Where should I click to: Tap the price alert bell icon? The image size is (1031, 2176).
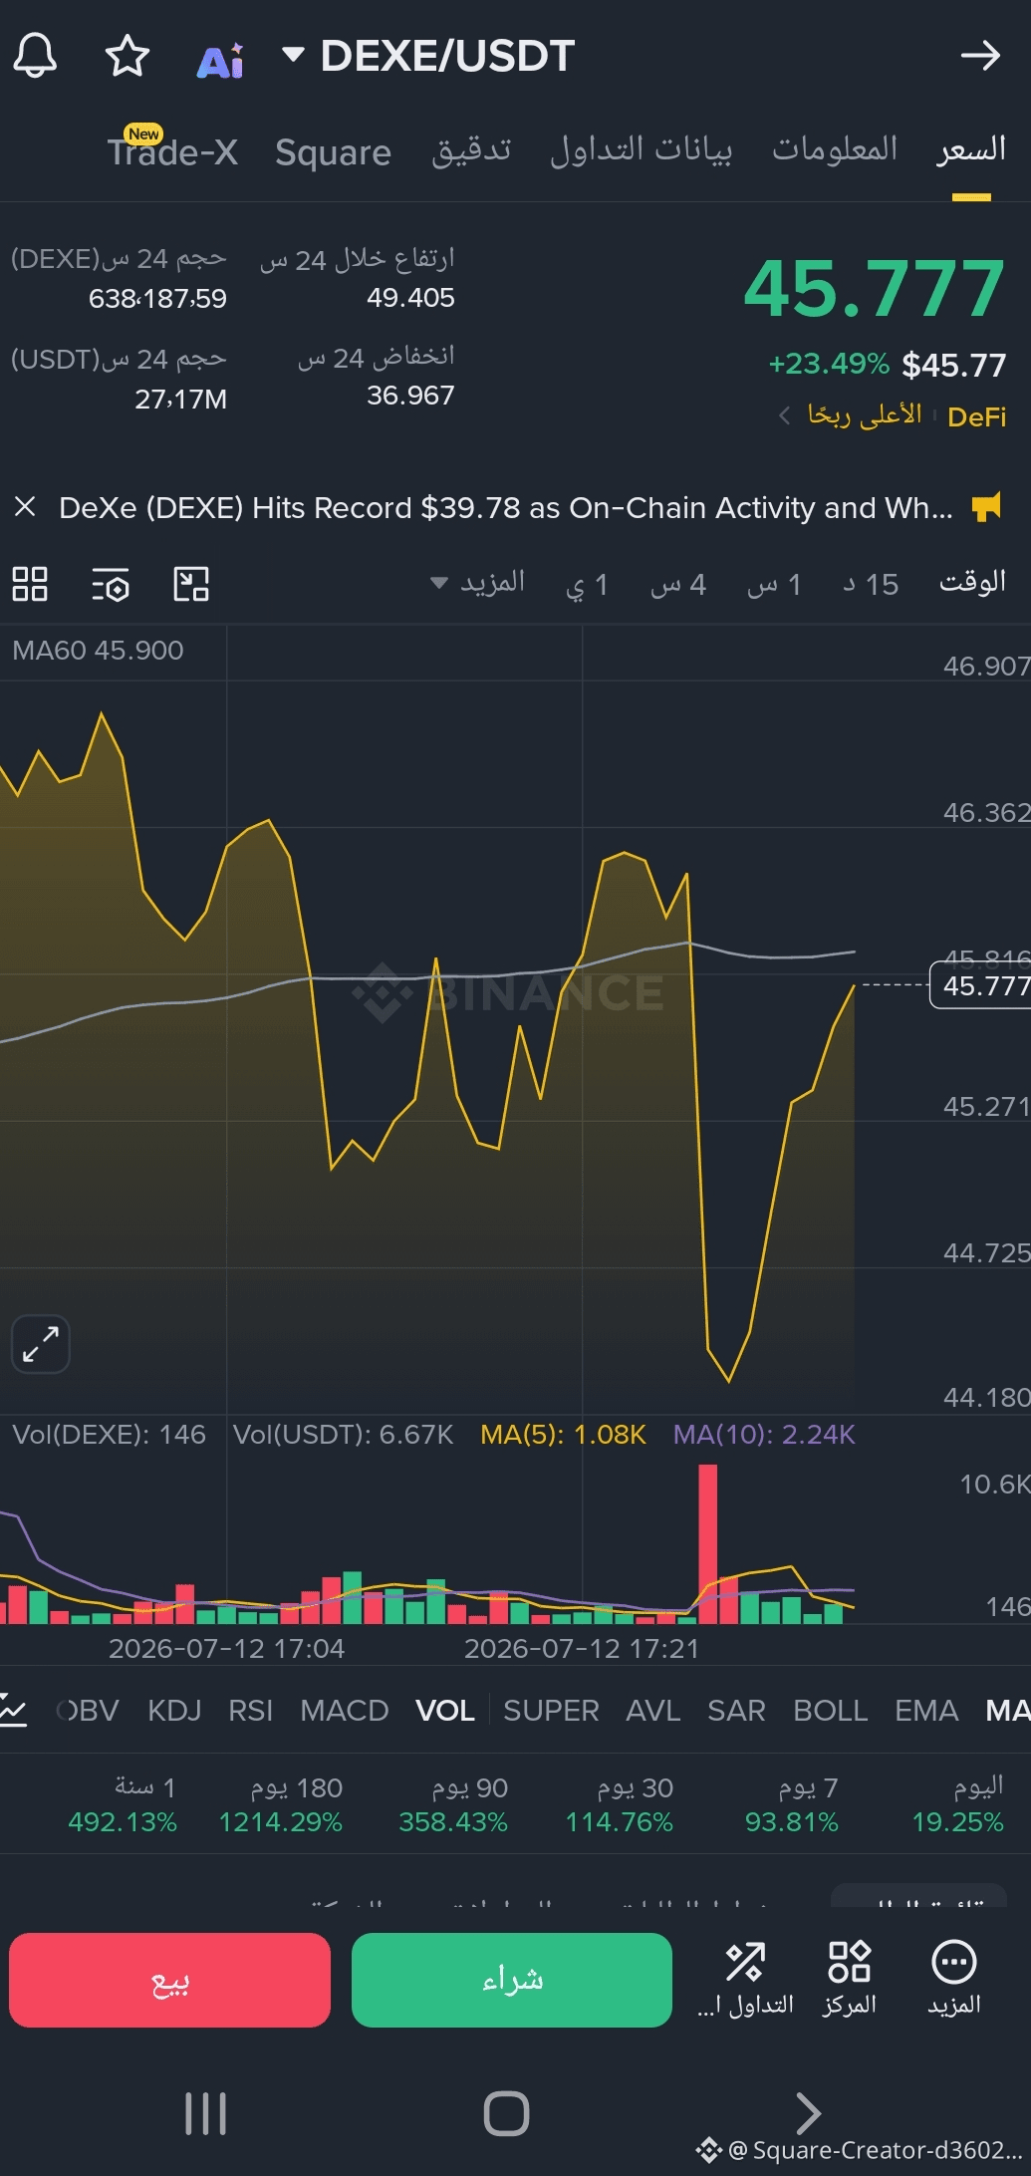click(35, 56)
